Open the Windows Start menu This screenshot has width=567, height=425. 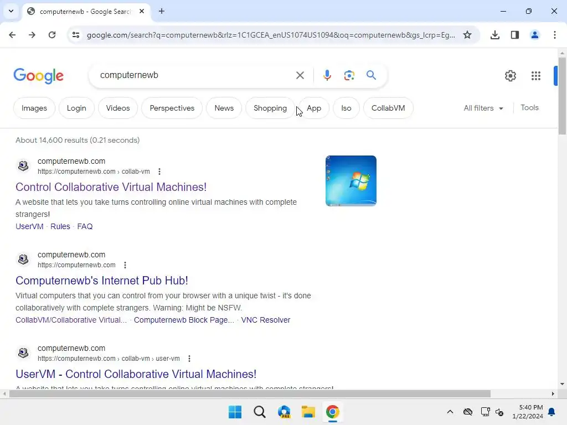point(235,412)
